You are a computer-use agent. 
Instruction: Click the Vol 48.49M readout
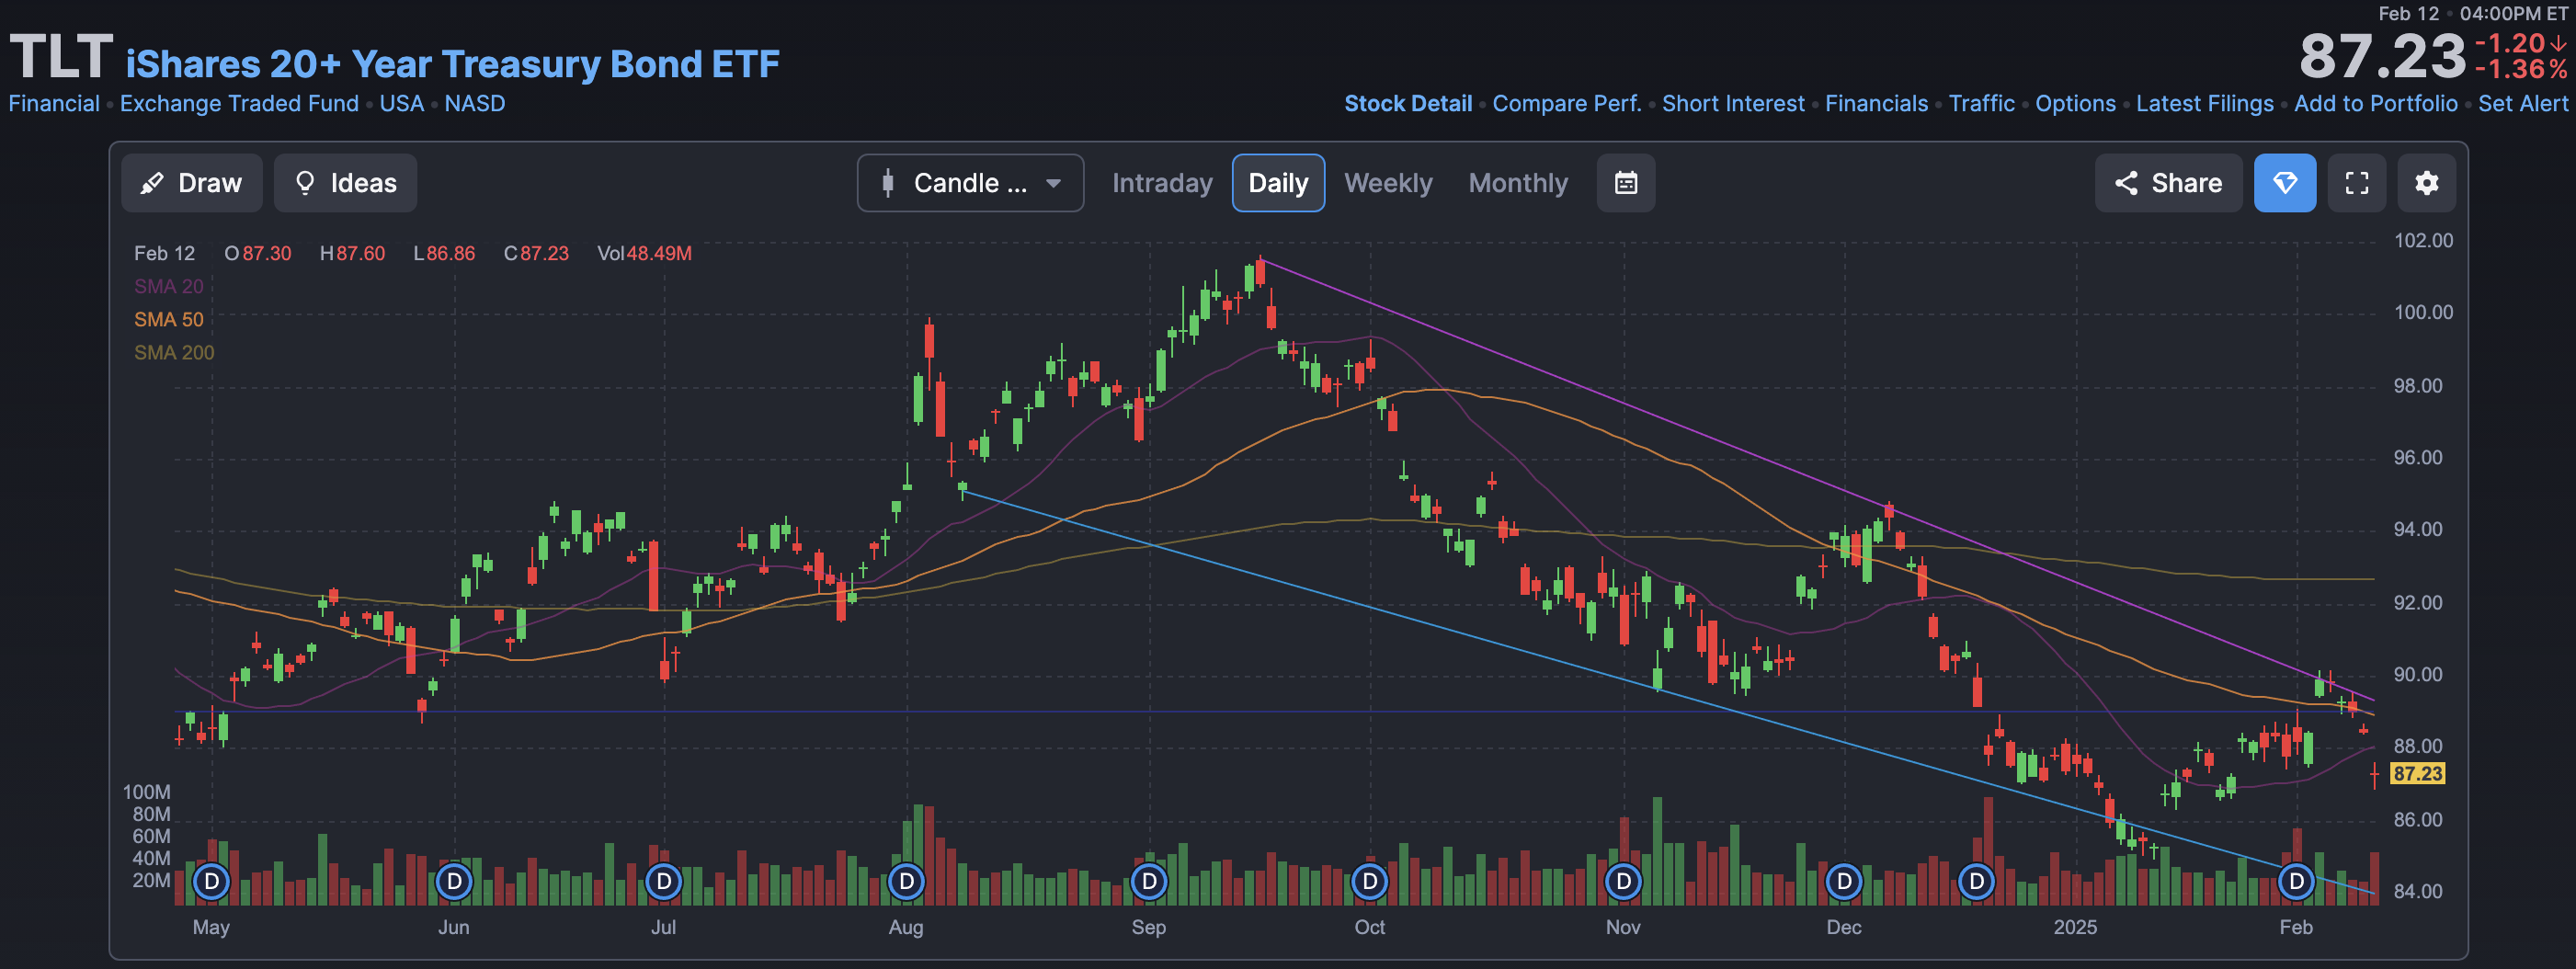[644, 254]
